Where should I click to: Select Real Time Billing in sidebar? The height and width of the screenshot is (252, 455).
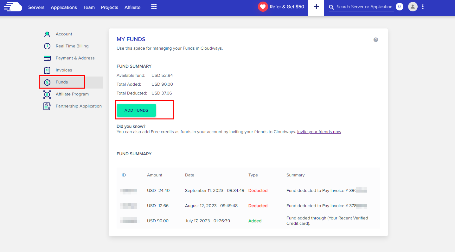[72, 46]
